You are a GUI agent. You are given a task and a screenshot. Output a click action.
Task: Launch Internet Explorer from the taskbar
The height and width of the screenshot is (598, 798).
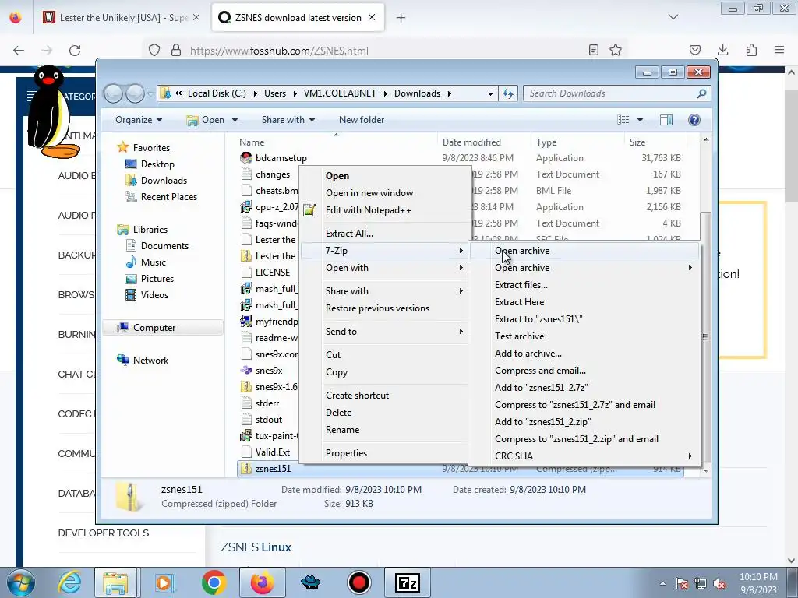(69, 582)
